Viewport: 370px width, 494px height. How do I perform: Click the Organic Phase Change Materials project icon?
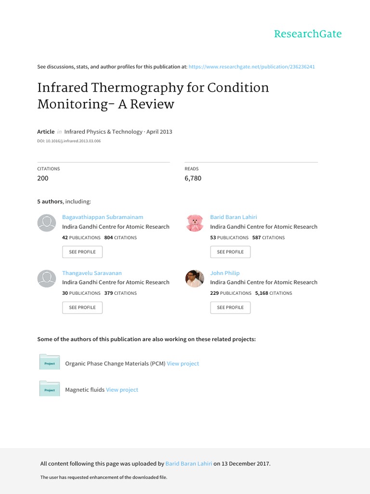(x=49, y=363)
